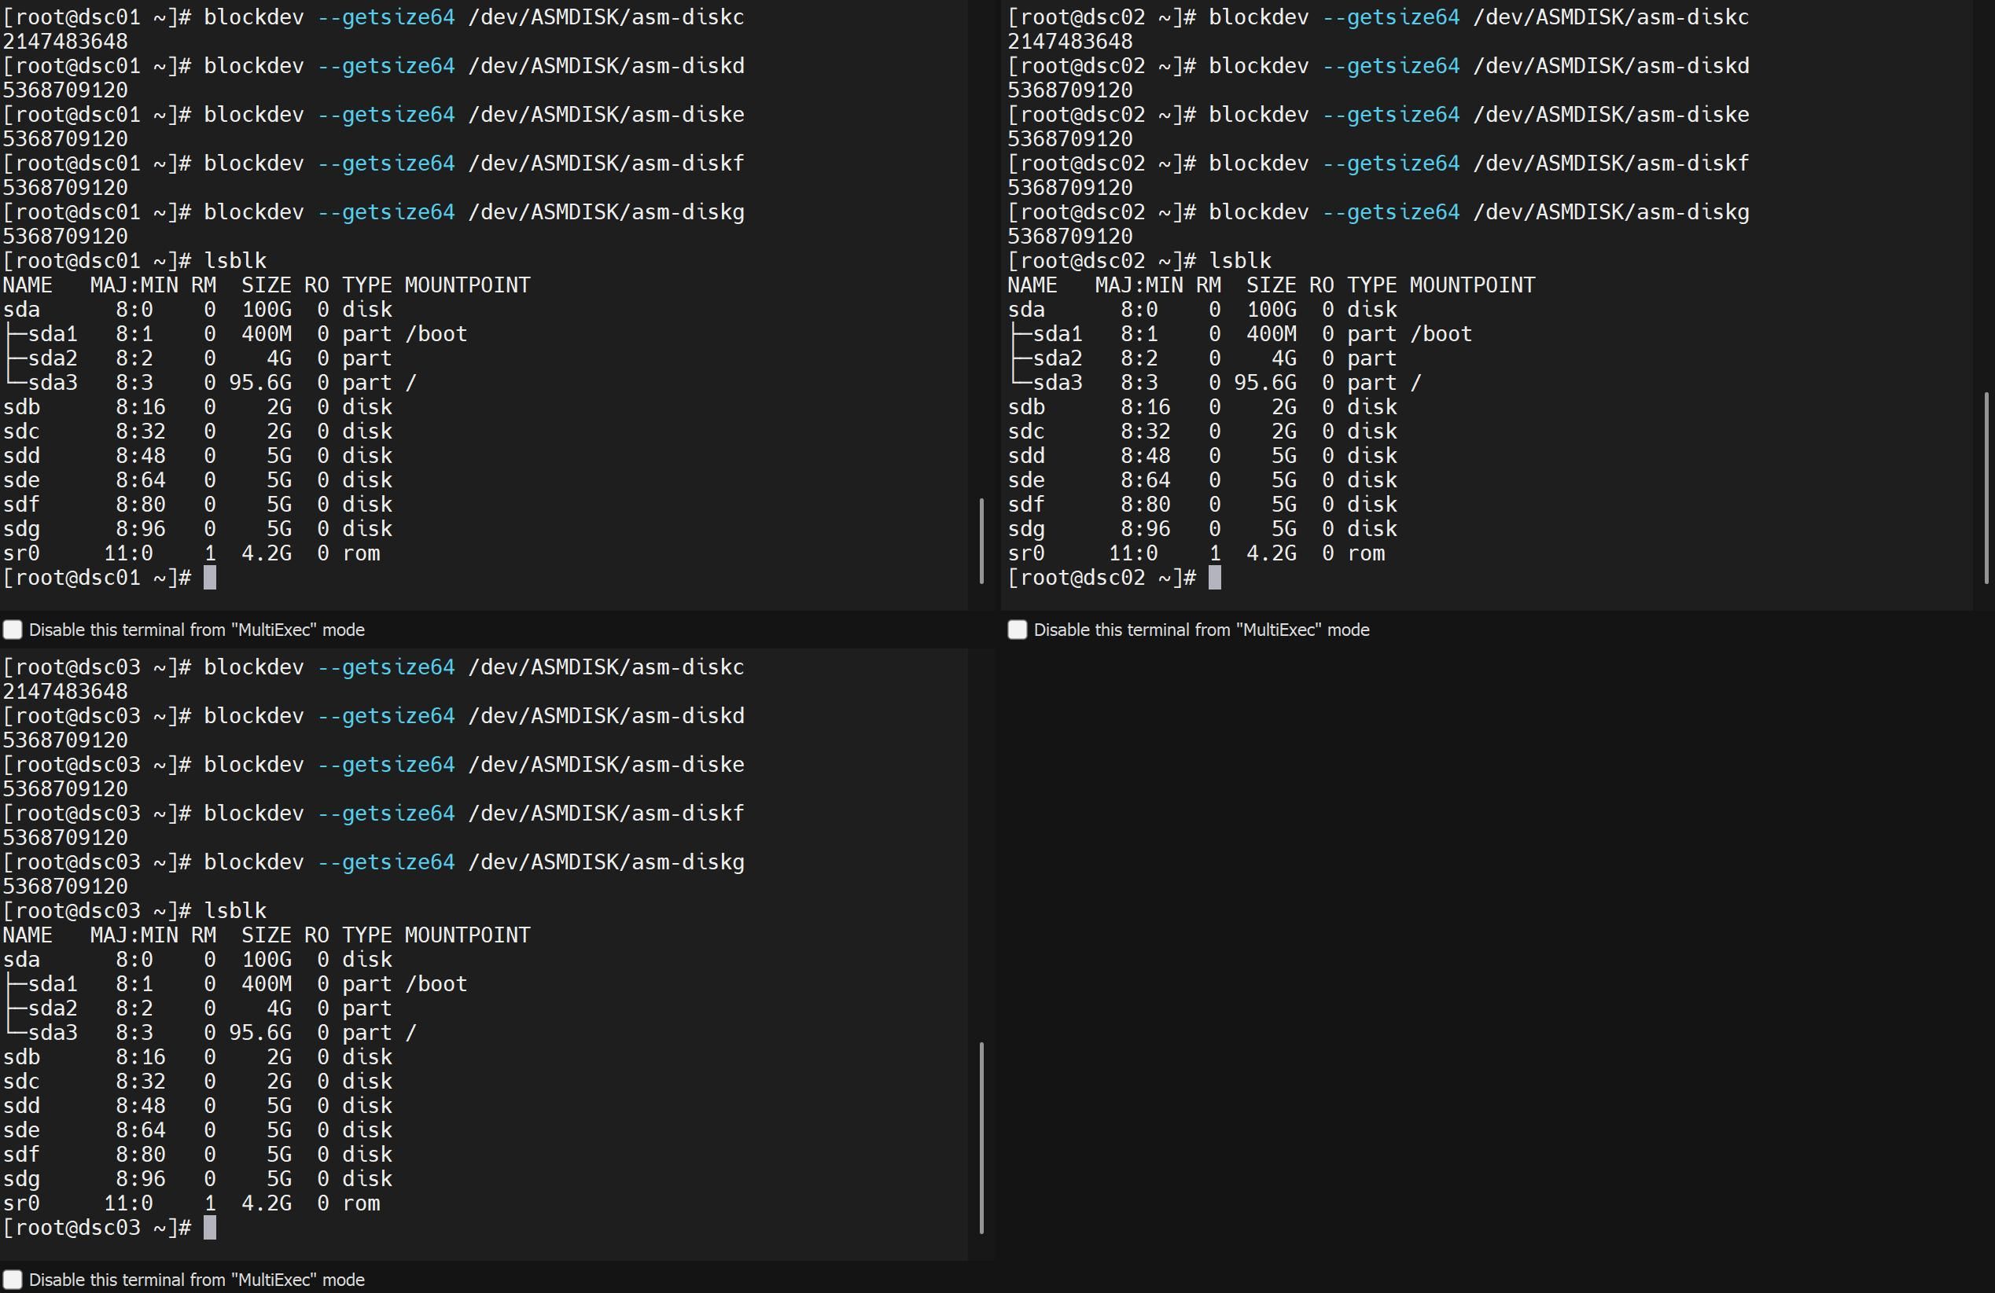Click the dsc02 terminal scrollbar thumb

[1986, 486]
